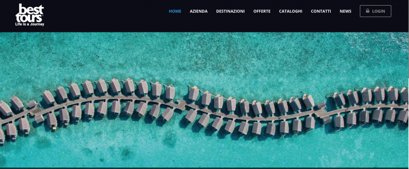Go to the HOME menu item
Image resolution: width=409 pixels, height=169 pixels.
pyautogui.click(x=175, y=11)
